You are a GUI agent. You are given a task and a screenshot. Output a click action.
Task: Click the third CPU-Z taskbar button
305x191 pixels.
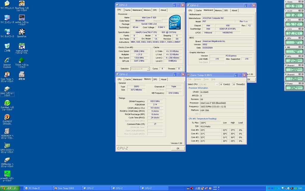tap(154, 188)
